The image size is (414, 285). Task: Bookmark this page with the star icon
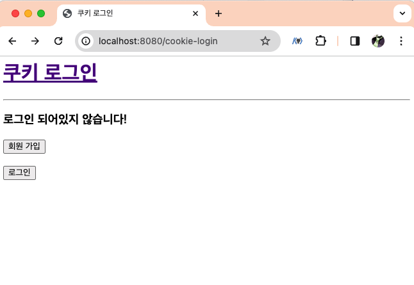(265, 41)
